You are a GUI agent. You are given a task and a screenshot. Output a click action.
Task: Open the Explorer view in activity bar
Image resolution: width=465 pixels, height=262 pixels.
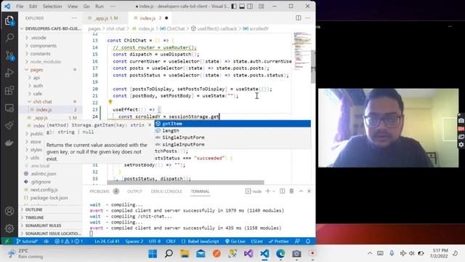[9, 20]
